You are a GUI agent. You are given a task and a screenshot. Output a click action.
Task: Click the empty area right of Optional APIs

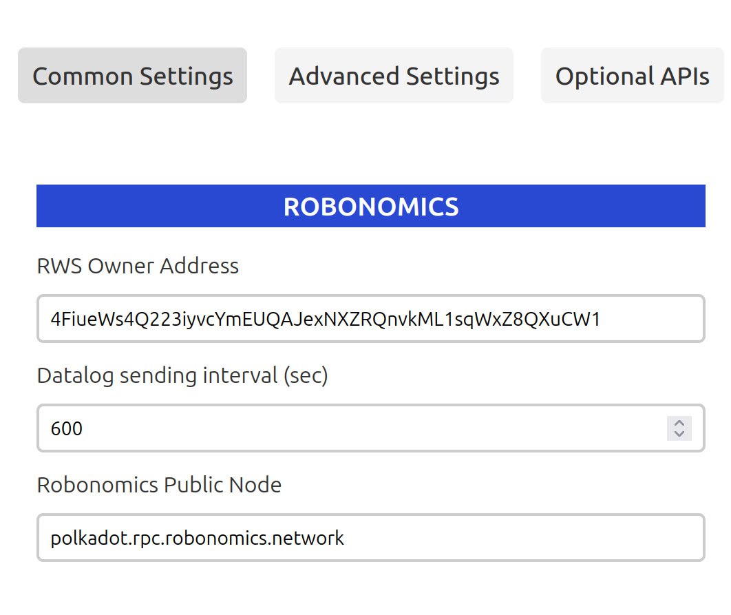pos(727,76)
